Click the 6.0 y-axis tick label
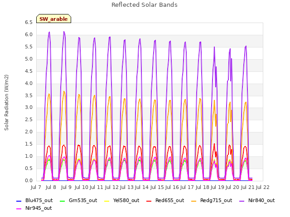The height and width of the screenshot is (217, 290). coord(29,35)
